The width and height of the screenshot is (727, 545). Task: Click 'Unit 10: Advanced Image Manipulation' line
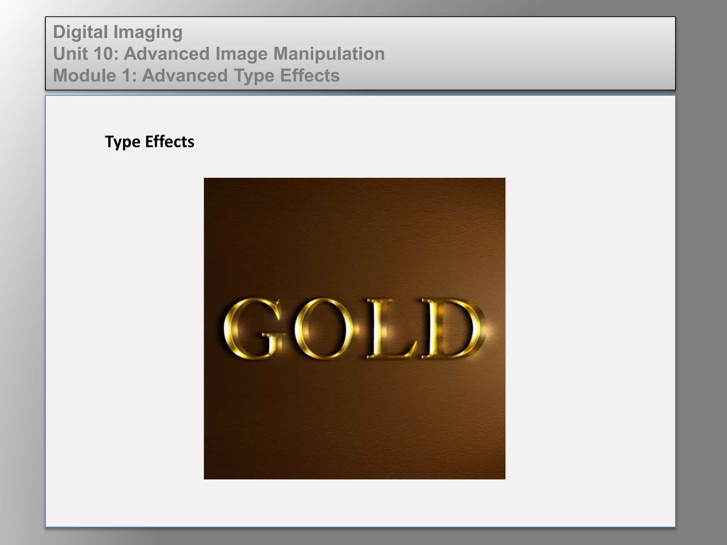tap(219, 54)
